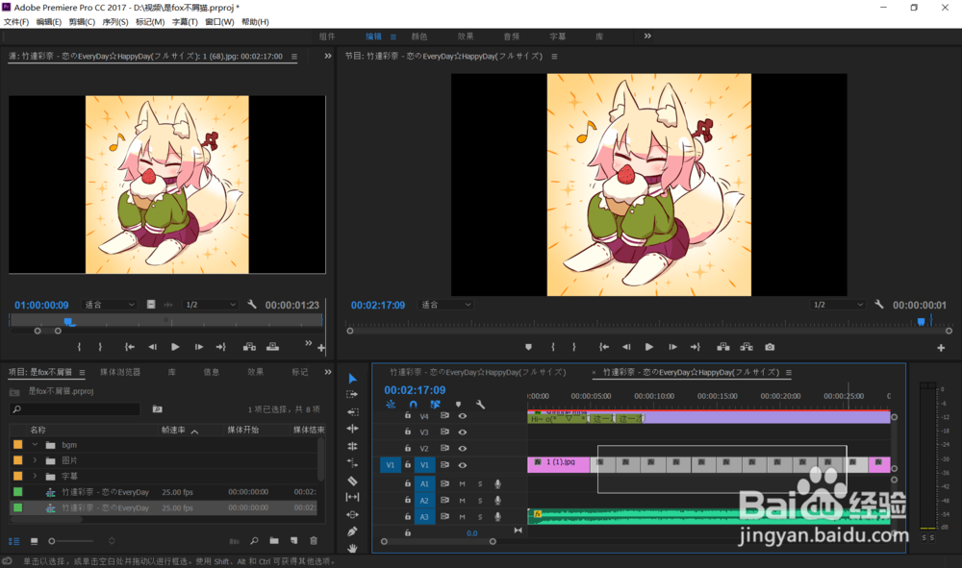962x568 pixels.
Task: Click Insert button in Source monitor
Action: tap(249, 347)
